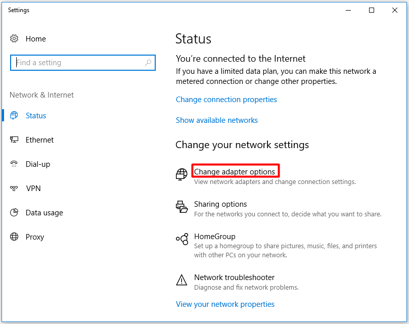This screenshot has height=324, width=409.
Task: Click the Network troubleshooter warning icon
Action: pos(181,280)
